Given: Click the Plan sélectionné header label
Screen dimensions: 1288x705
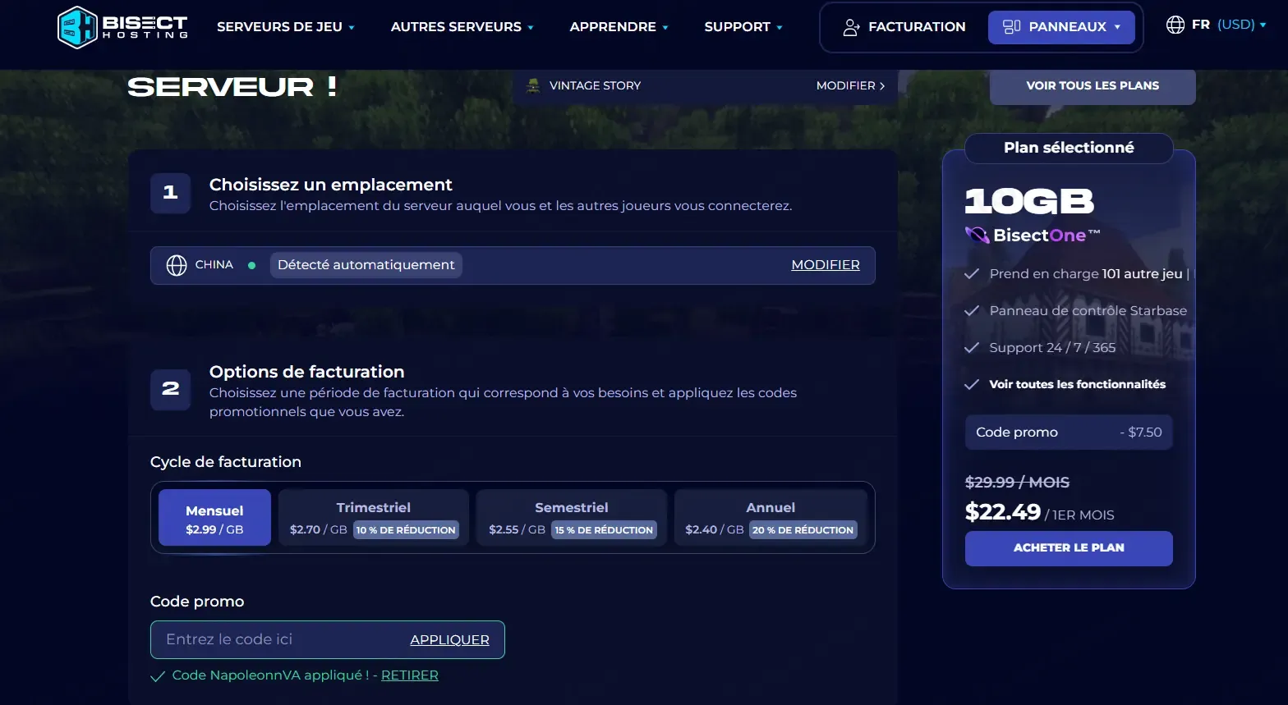Looking at the screenshot, I should click(1069, 148).
